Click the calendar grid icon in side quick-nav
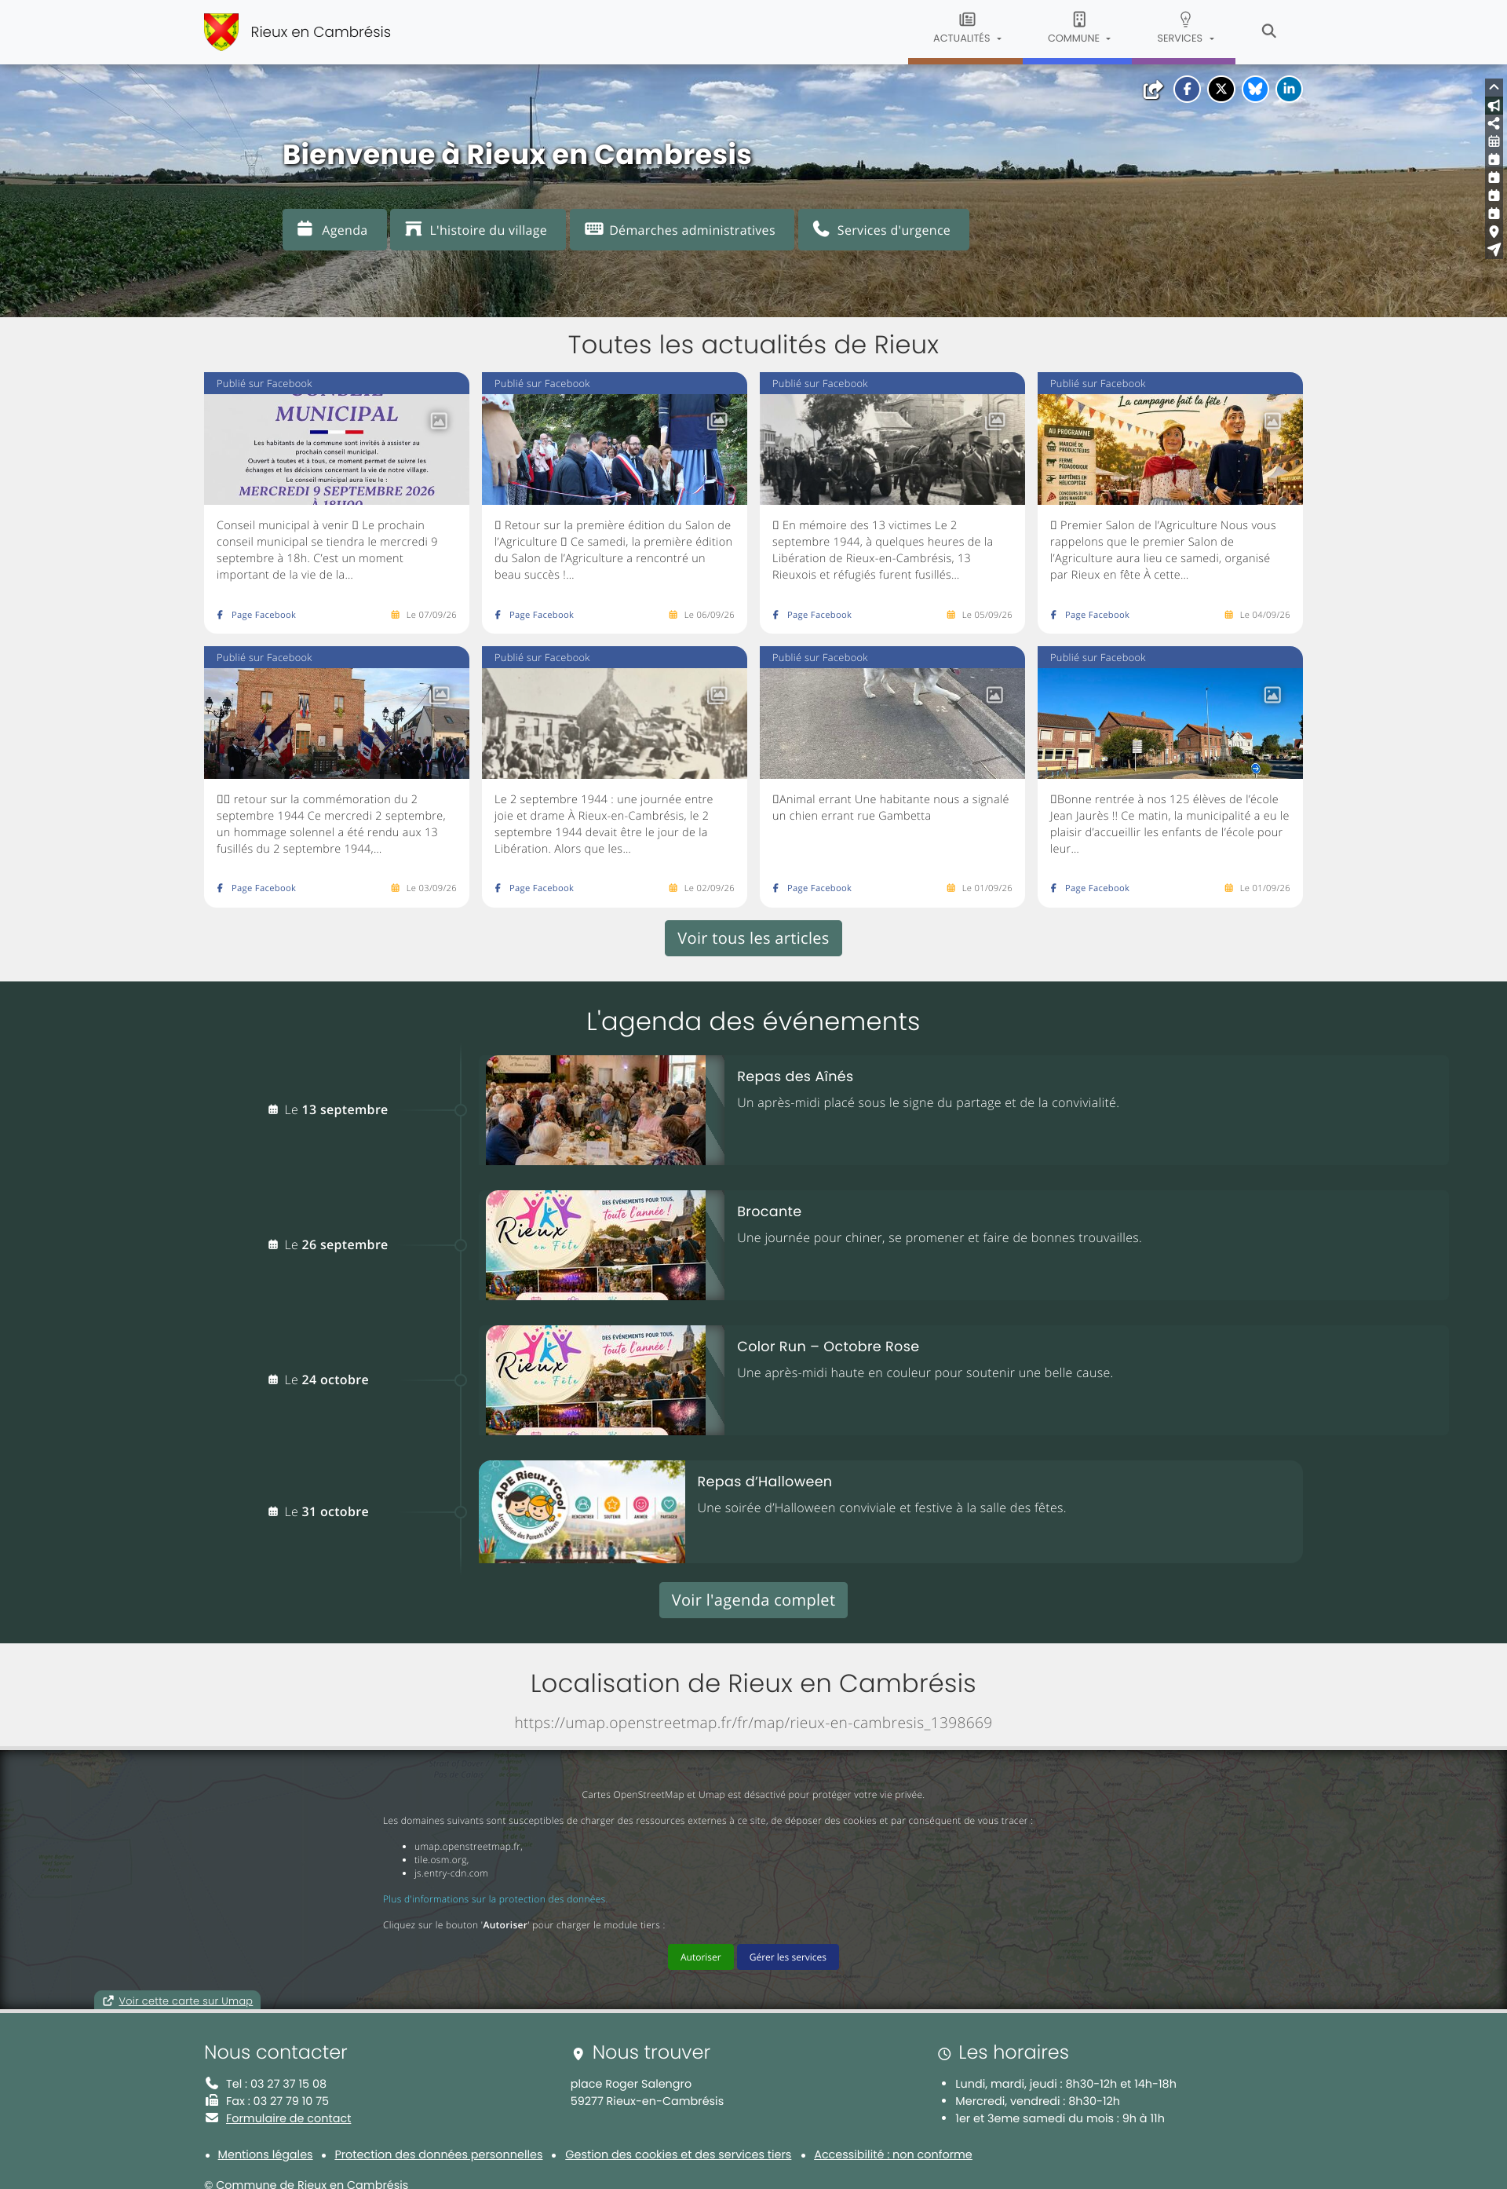 click(x=1494, y=141)
